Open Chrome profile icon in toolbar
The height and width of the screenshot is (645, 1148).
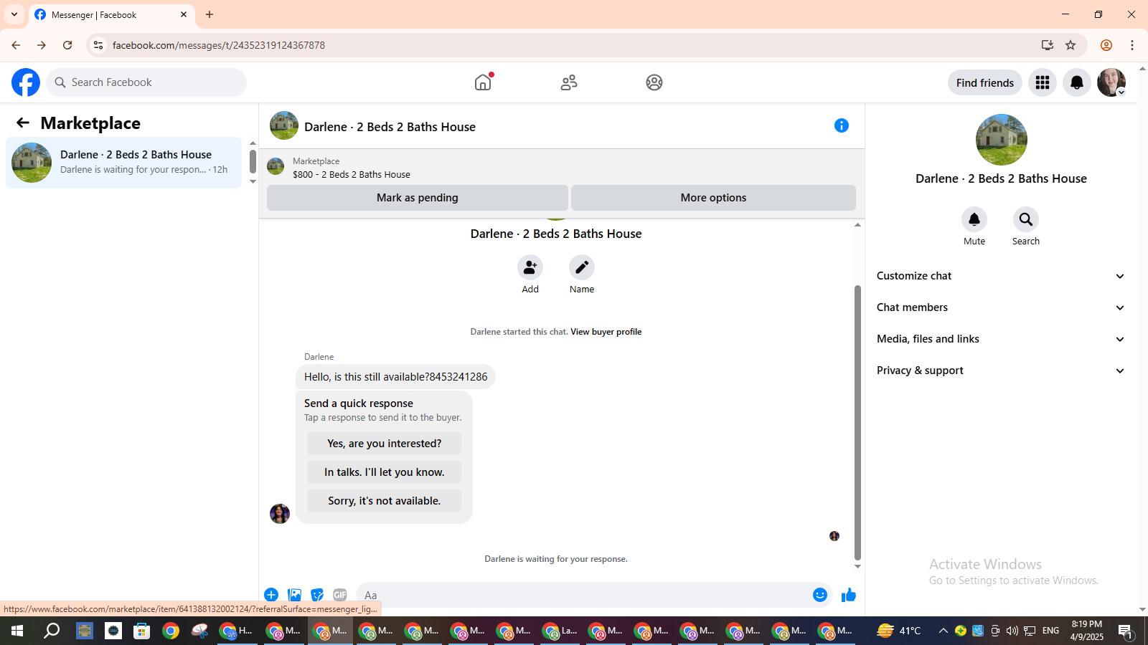coord(1106,45)
